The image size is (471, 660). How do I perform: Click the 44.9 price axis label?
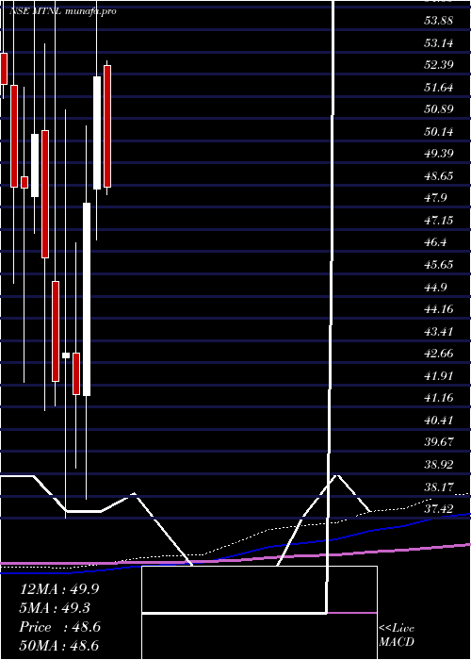pyautogui.click(x=435, y=287)
